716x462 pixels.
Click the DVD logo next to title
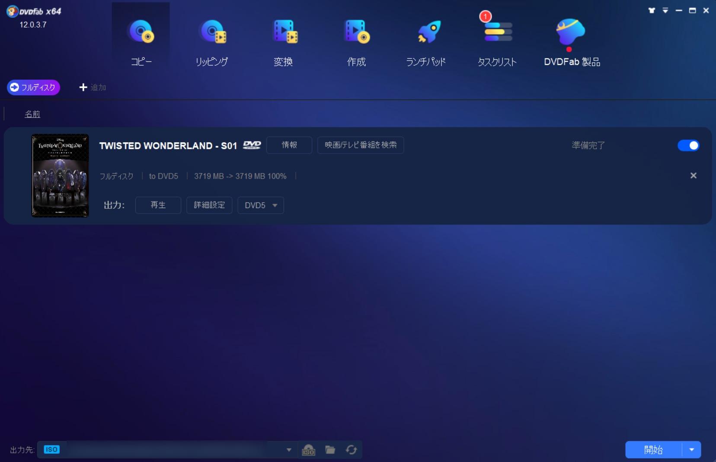(x=252, y=145)
